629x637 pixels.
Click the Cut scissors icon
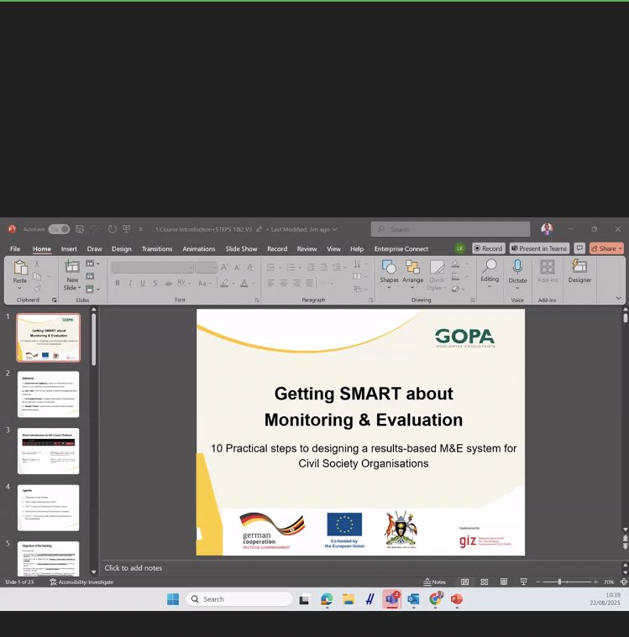(x=37, y=264)
